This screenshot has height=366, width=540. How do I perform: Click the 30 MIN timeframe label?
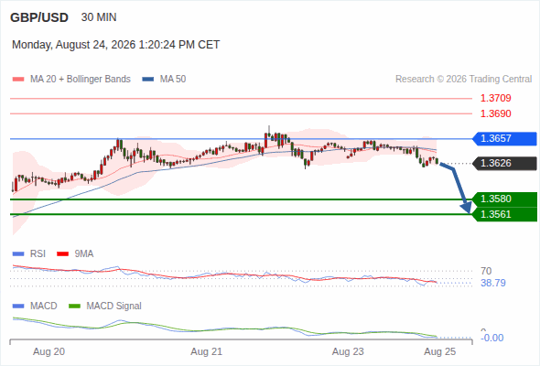99,17
